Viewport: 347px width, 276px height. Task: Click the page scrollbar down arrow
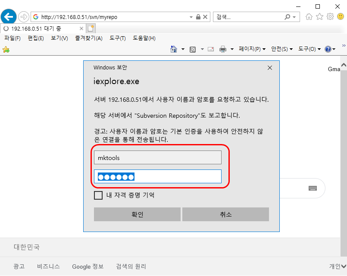[344, 266]
